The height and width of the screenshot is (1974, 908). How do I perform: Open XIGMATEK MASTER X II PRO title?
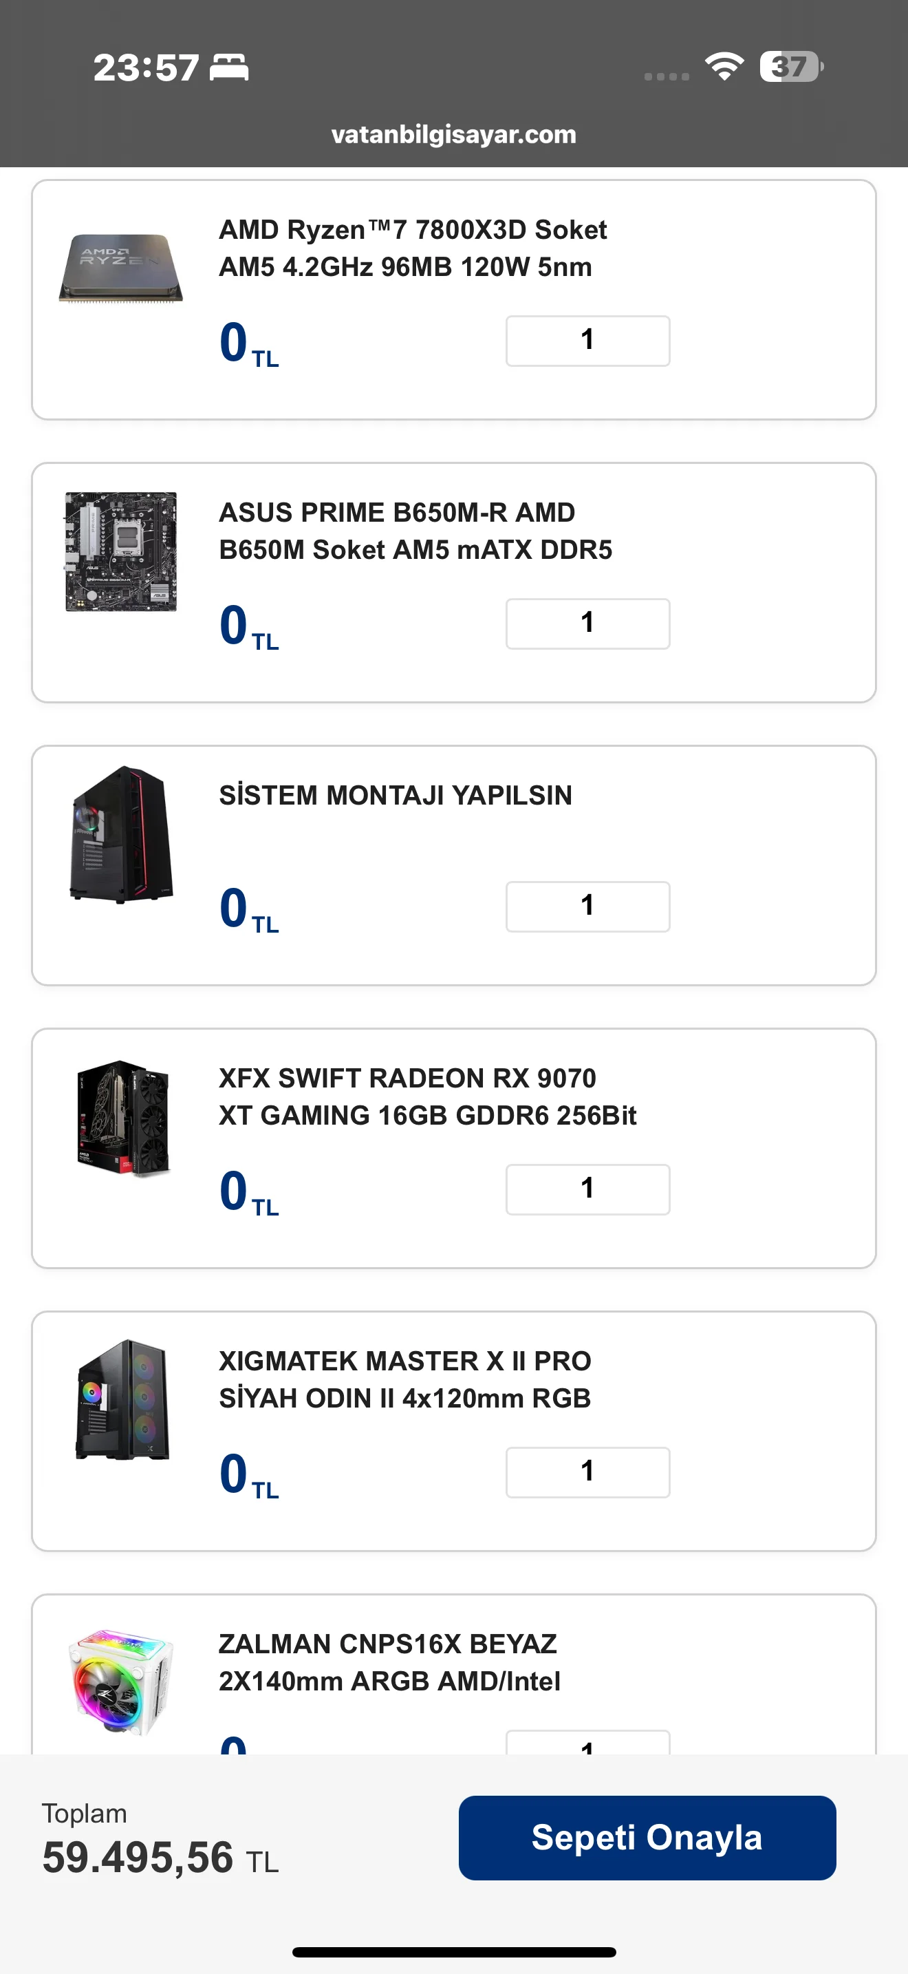coord(405,1379)
